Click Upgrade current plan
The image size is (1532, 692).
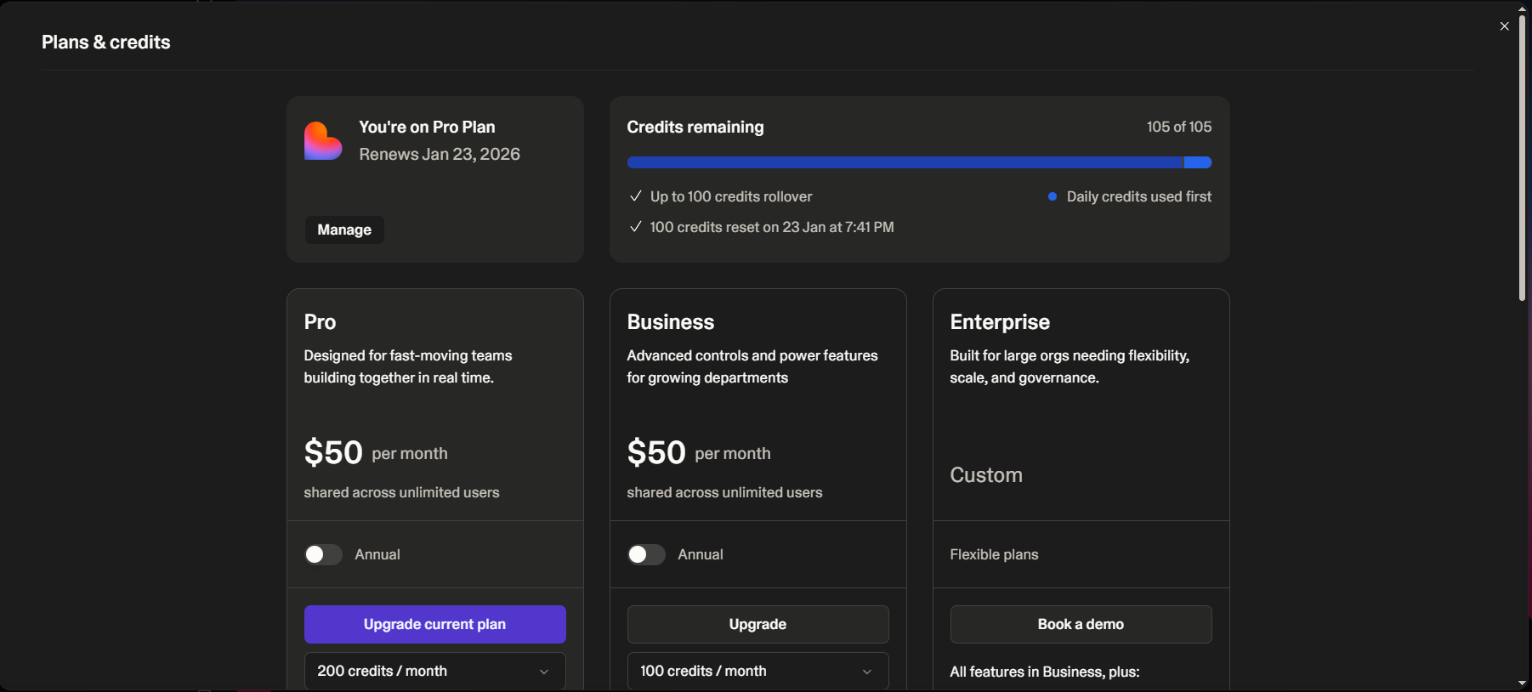coord(434,624)
